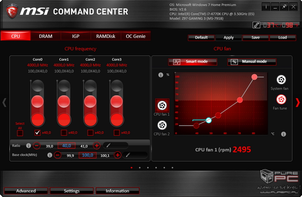
Task: Open the temperature unit wrench icon
Action: click(x=256, y=25)
